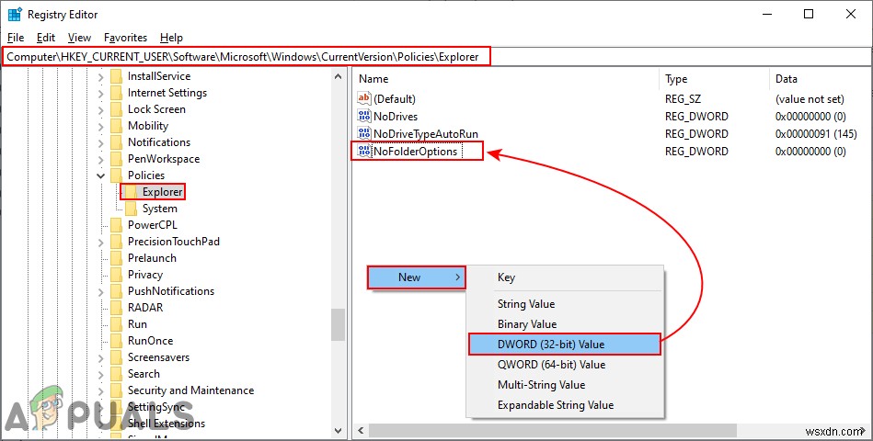Click the NoDriveTypeAutoRun DWORD icon

(x=364, y=133)
